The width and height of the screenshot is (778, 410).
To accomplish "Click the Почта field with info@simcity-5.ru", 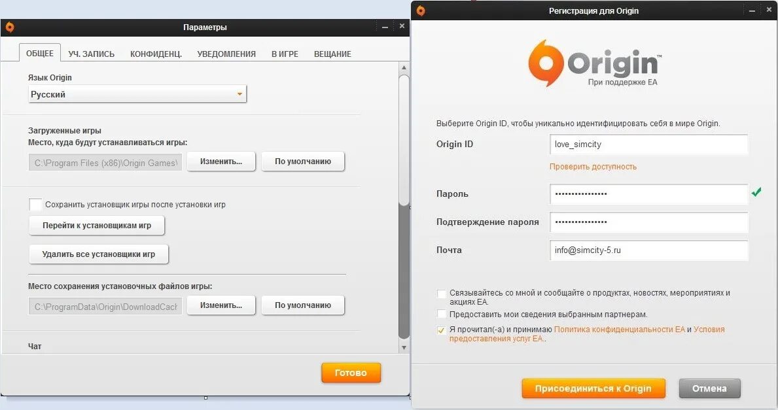I will pos(648,250).
